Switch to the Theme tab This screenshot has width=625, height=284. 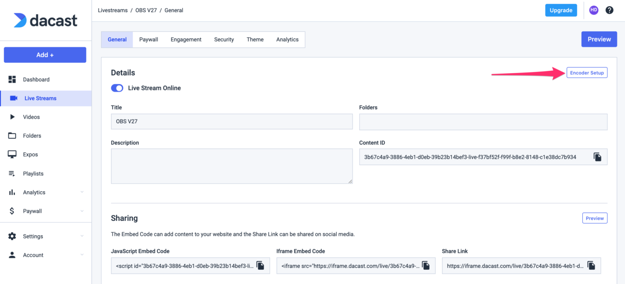[x=255, y=39]
